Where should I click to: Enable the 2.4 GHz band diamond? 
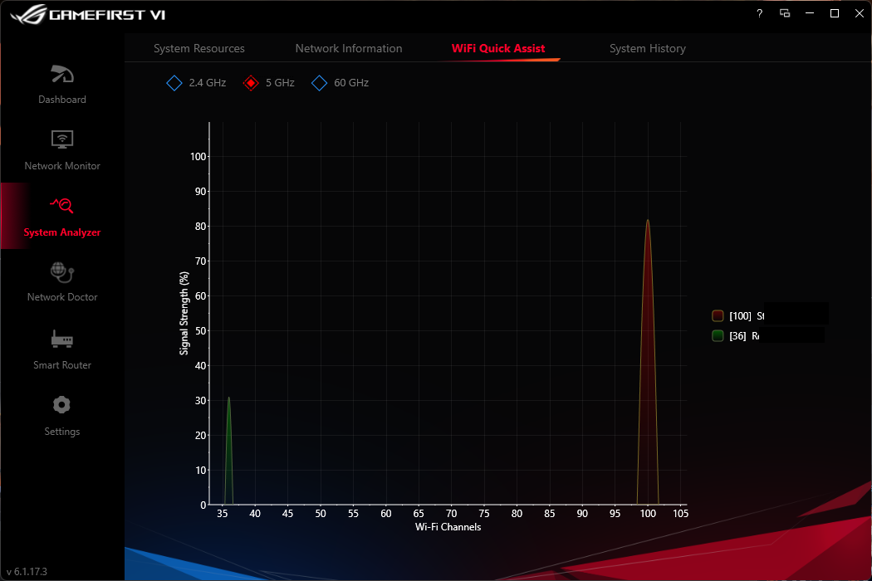point(174,83)
